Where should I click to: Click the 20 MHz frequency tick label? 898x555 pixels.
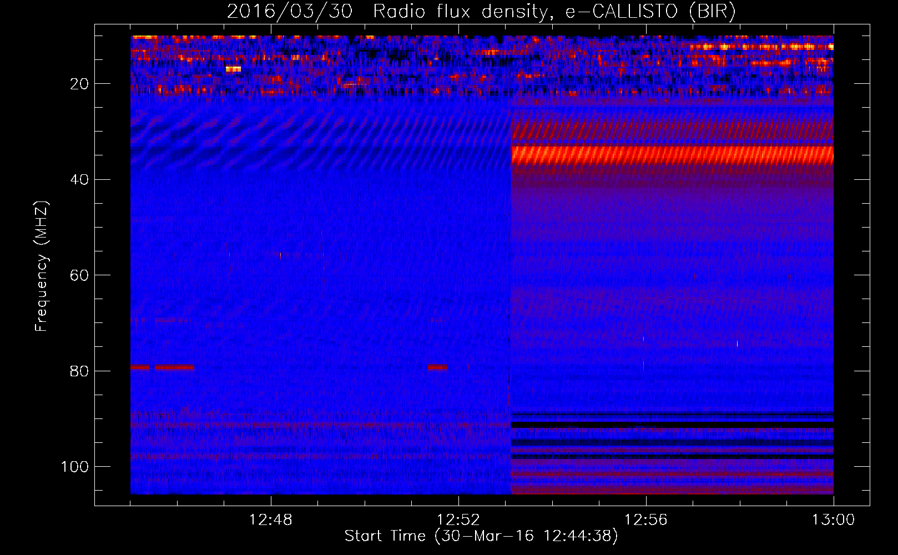[x=79, y=84]
